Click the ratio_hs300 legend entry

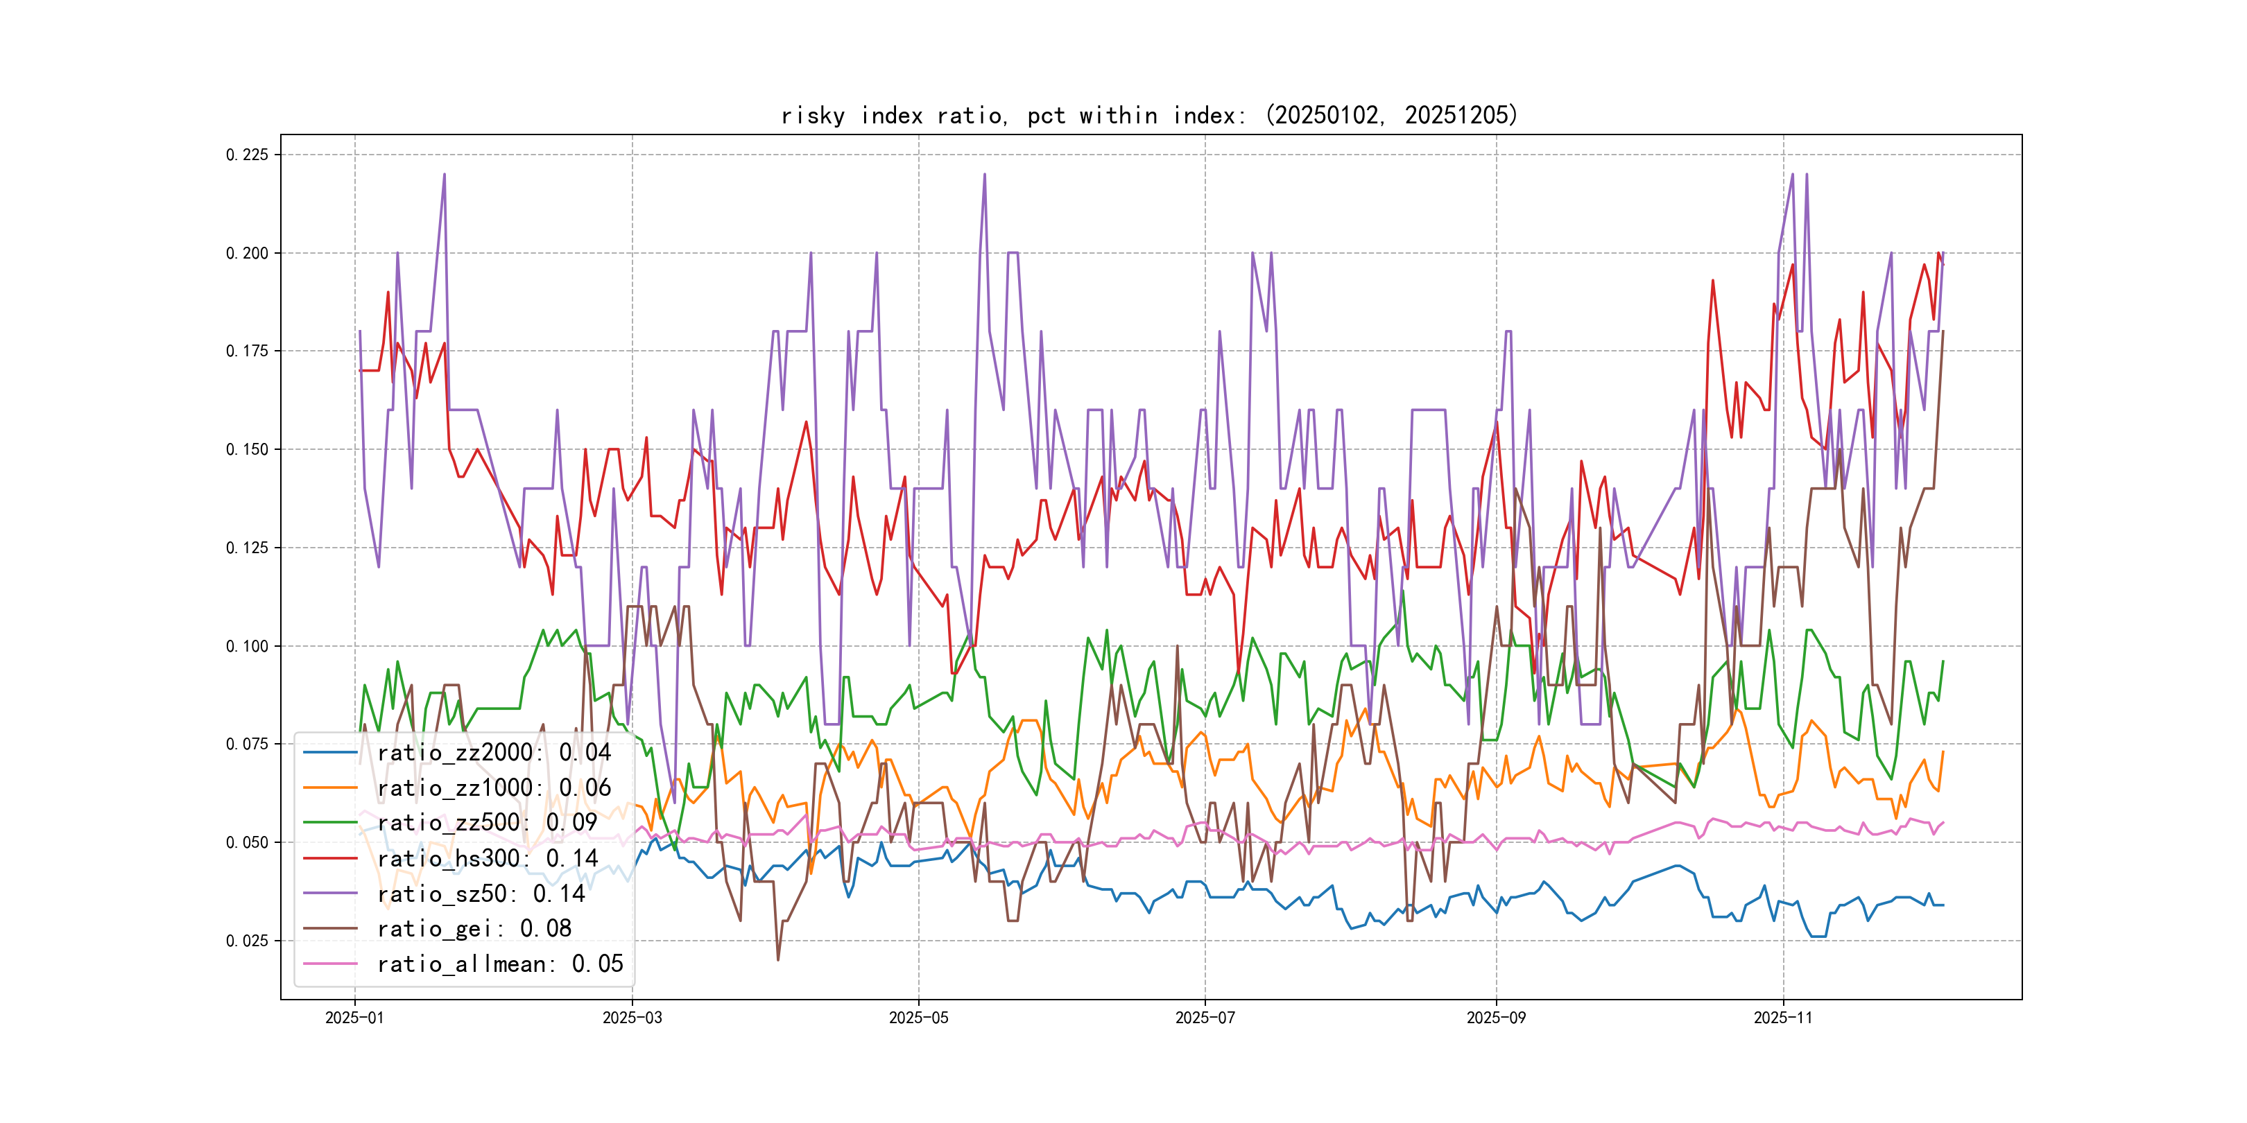click(x=487, y=859)
